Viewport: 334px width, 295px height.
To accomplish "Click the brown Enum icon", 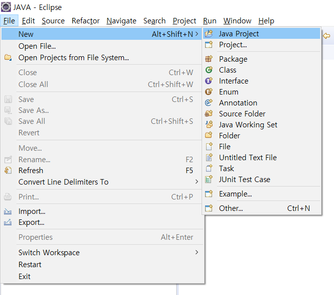I will pyautogui.click(x=209, y=92).
